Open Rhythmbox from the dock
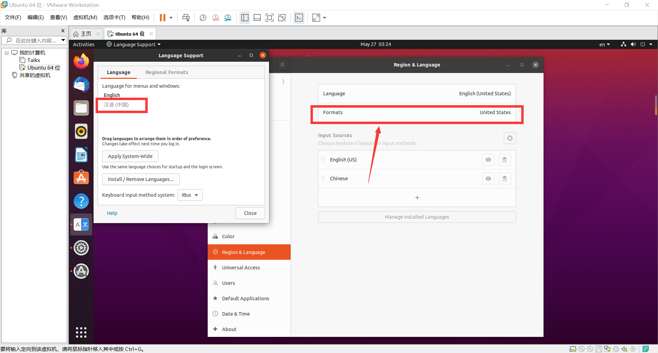The height and width of the screenshot is (353, 658). click(81, 131)
